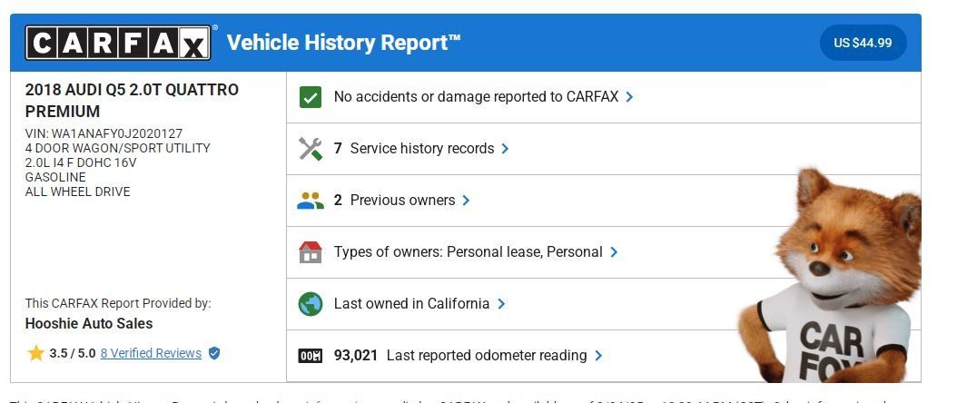
Task: Click the CAR FOX mascot image
Action: [830, 275]
